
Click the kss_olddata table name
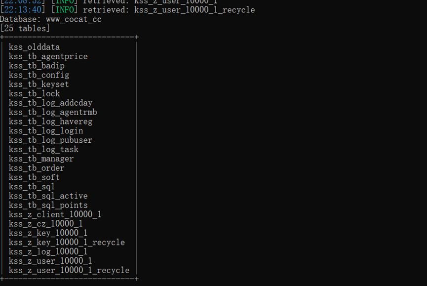(x=35, y=47)
